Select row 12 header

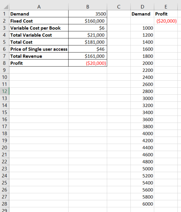[x=5, y=91]
